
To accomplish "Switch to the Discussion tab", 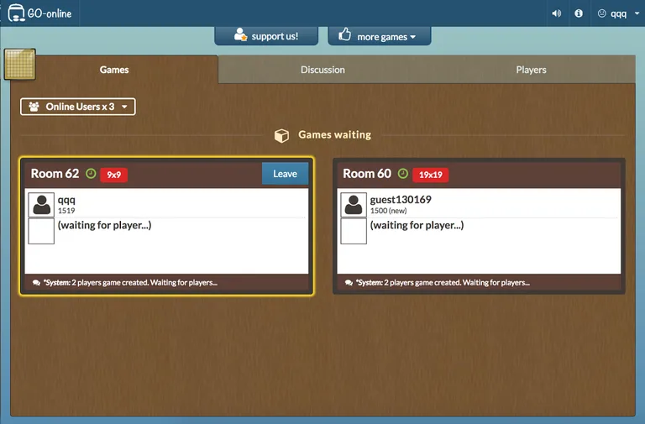I will 322,70.
